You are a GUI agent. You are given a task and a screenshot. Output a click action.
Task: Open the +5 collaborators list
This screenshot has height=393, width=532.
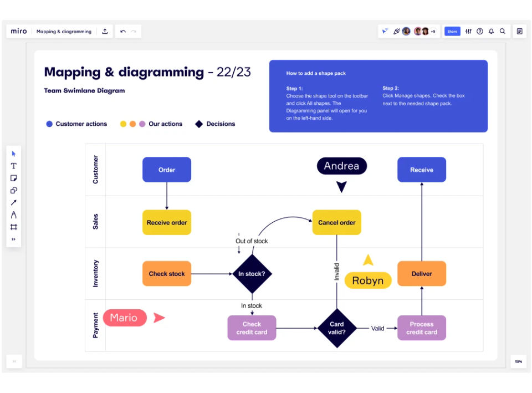433,32
